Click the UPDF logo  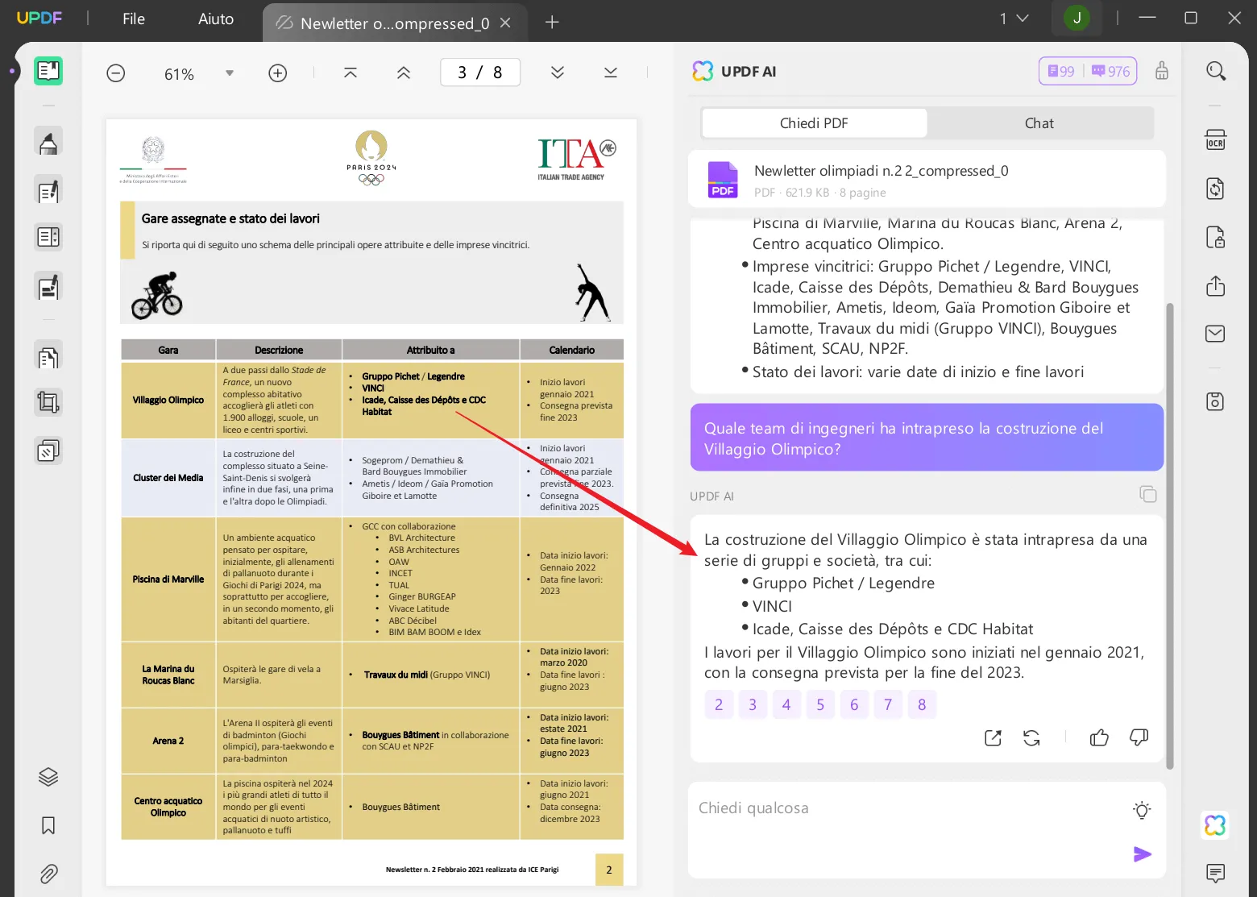pyautogui.click(x=39, y=18)
